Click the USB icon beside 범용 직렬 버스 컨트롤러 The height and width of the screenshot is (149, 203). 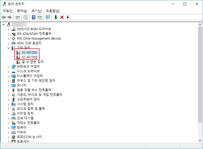pyautogui.click(x=13, y=90)
